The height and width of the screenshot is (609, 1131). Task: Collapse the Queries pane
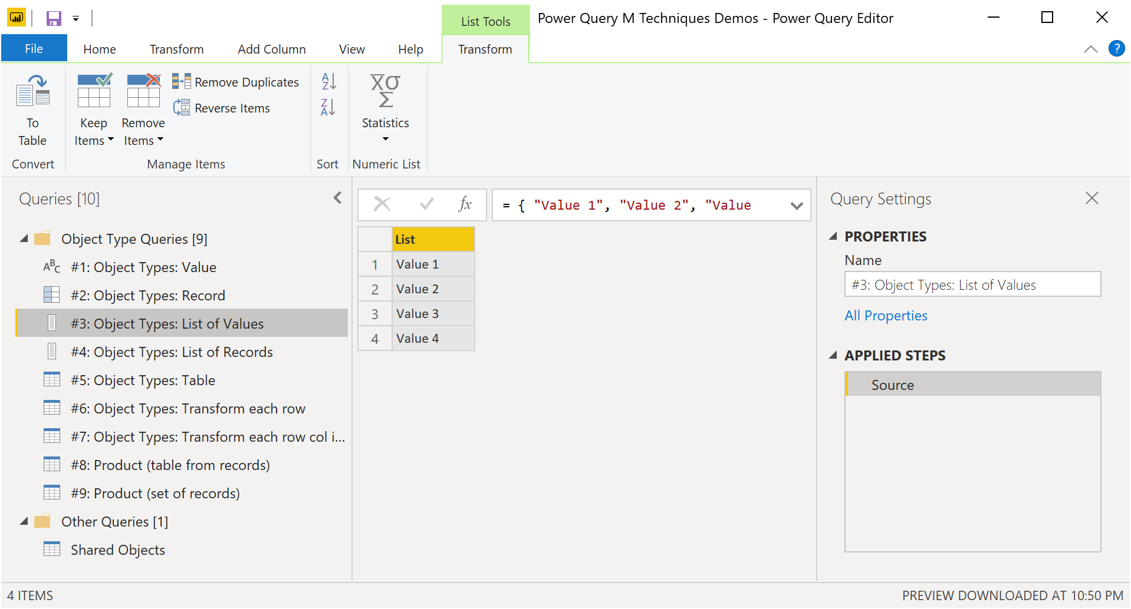[x=337, y=198]
